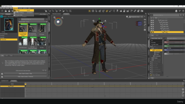Toggle visibility eye for Neck Lower
Screen dimensions: 185x104
151,28
